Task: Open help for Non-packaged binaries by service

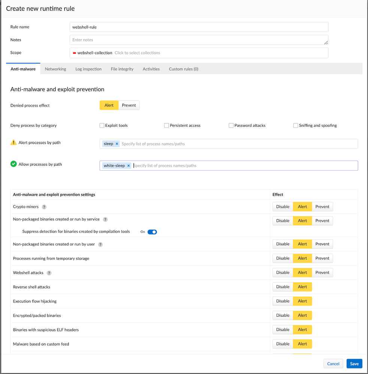Action: [105, 219]
